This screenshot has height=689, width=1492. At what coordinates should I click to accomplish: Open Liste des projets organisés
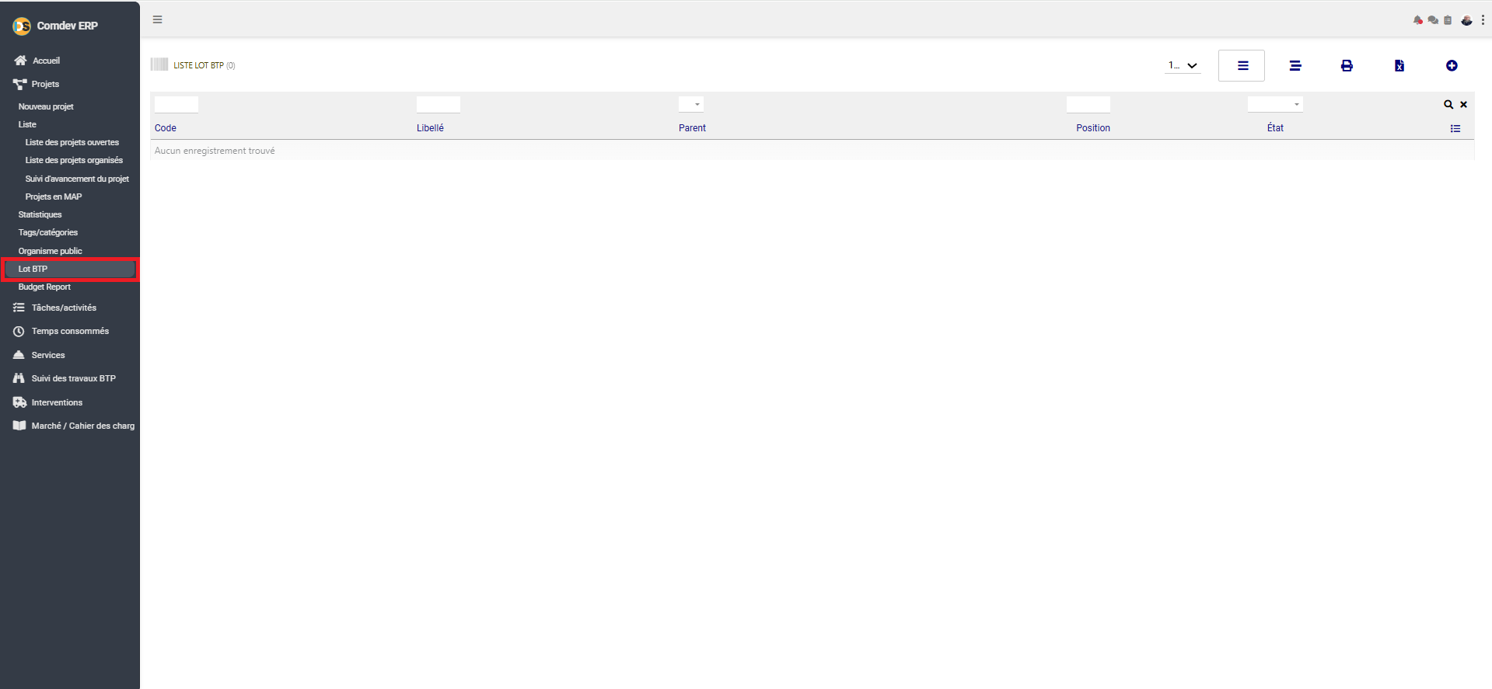point(74,160)
